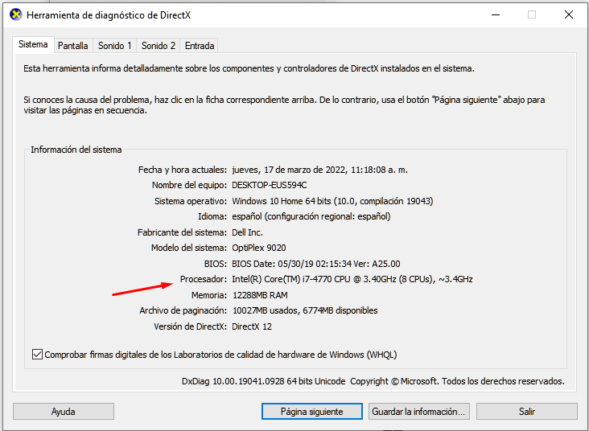Click the paging file value 10027MB usados
Viewport: 589px width, 431px height.
(x=305, y=310)
